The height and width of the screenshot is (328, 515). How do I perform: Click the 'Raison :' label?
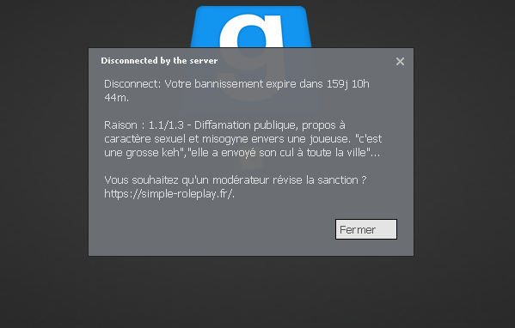tap(124, 125)
